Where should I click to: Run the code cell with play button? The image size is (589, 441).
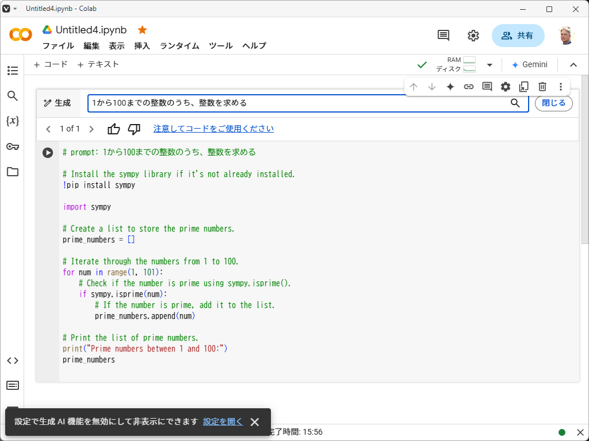48,153
